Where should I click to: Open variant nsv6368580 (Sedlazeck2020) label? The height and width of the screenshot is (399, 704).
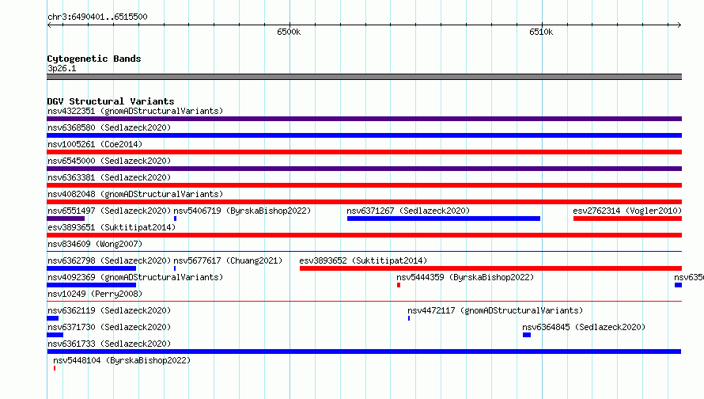(109, 127)
